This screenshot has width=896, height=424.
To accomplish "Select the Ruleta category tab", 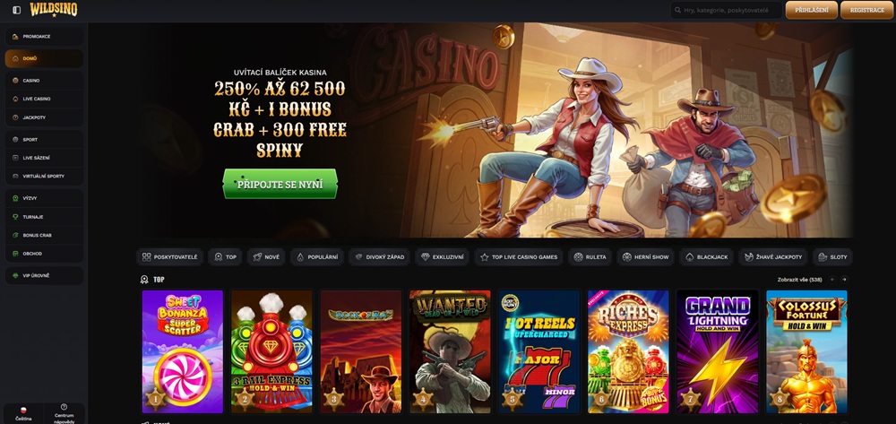I will pos(590,257).
